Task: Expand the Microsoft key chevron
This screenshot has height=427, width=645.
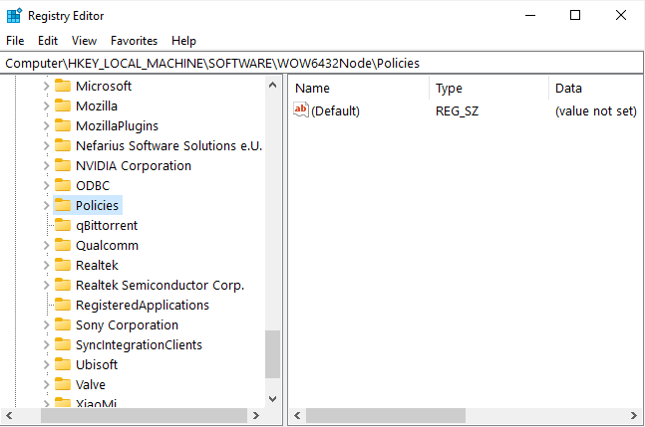Action: pos(46,86)
